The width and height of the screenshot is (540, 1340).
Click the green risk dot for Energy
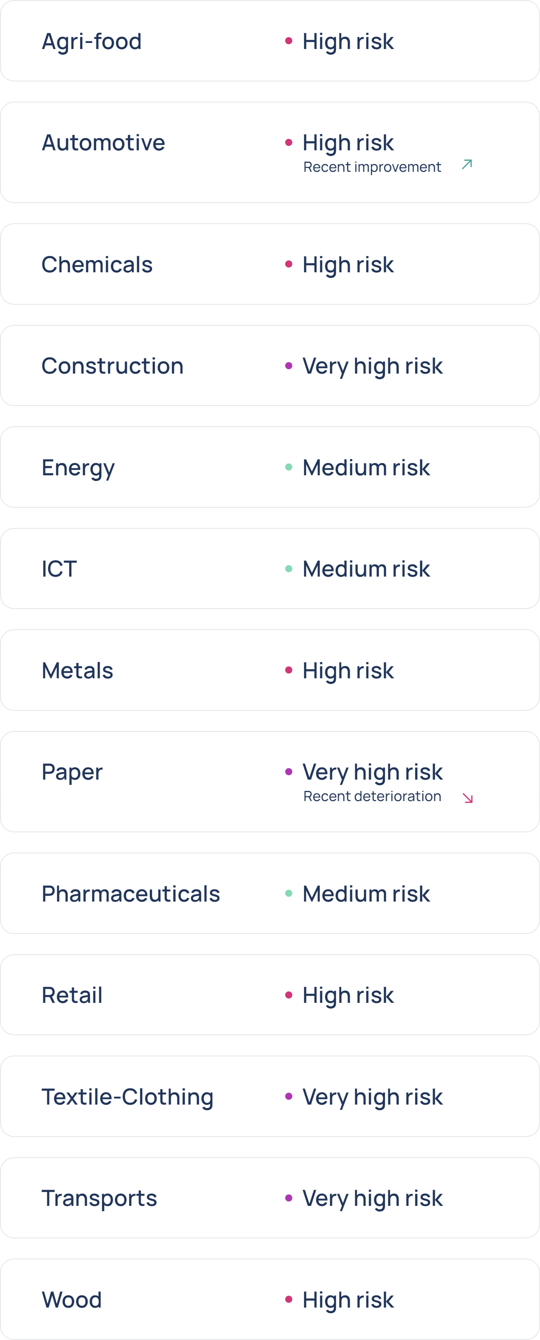coord(289,467)
